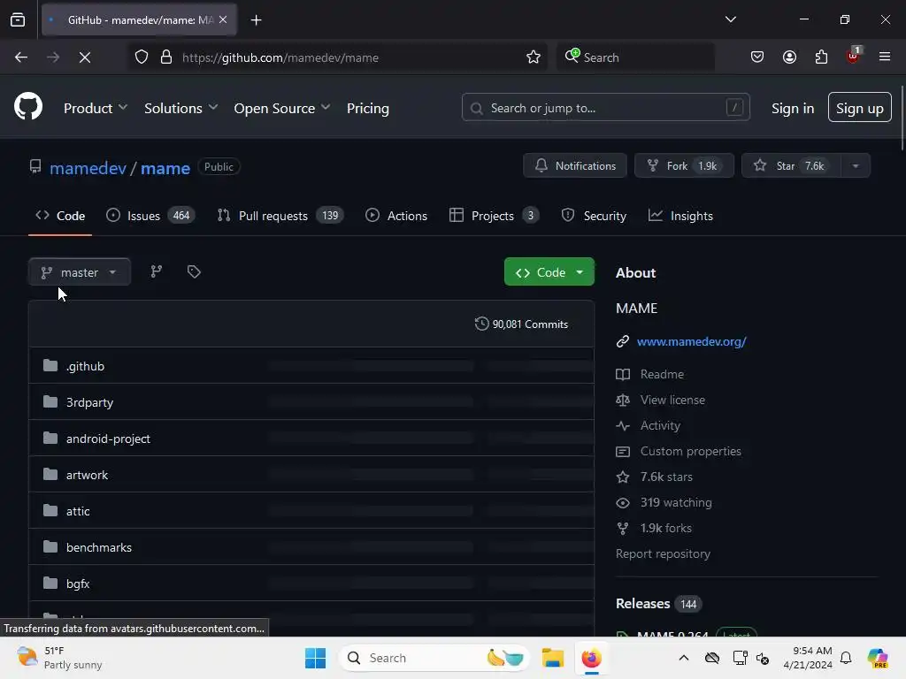The width and height of the screenshot is (906, 679).
Task: Go back to previous page
Action: [21, 57]
